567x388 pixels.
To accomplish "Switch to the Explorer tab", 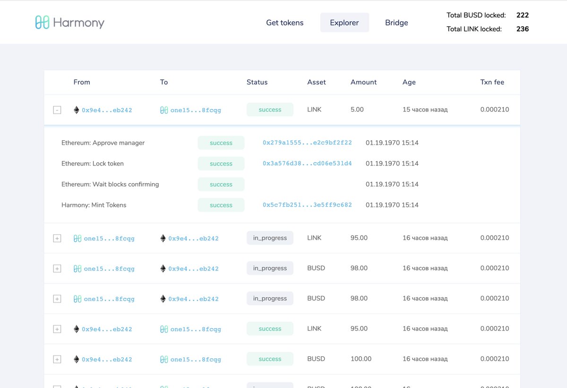I will point(344,23).
